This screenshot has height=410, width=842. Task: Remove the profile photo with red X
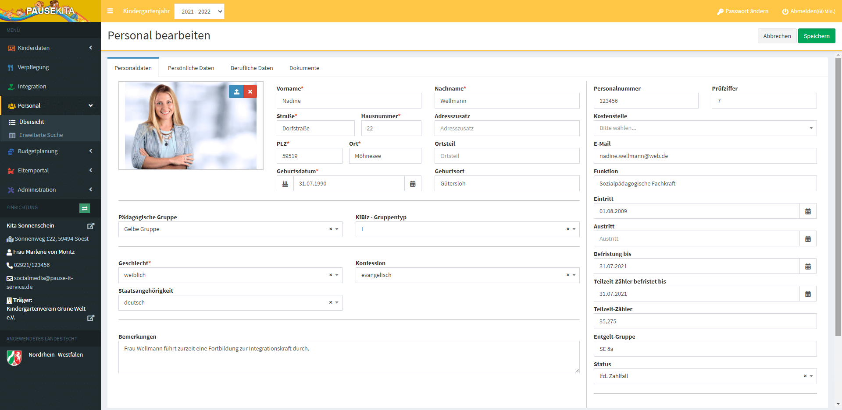click(x=250, y=91)
